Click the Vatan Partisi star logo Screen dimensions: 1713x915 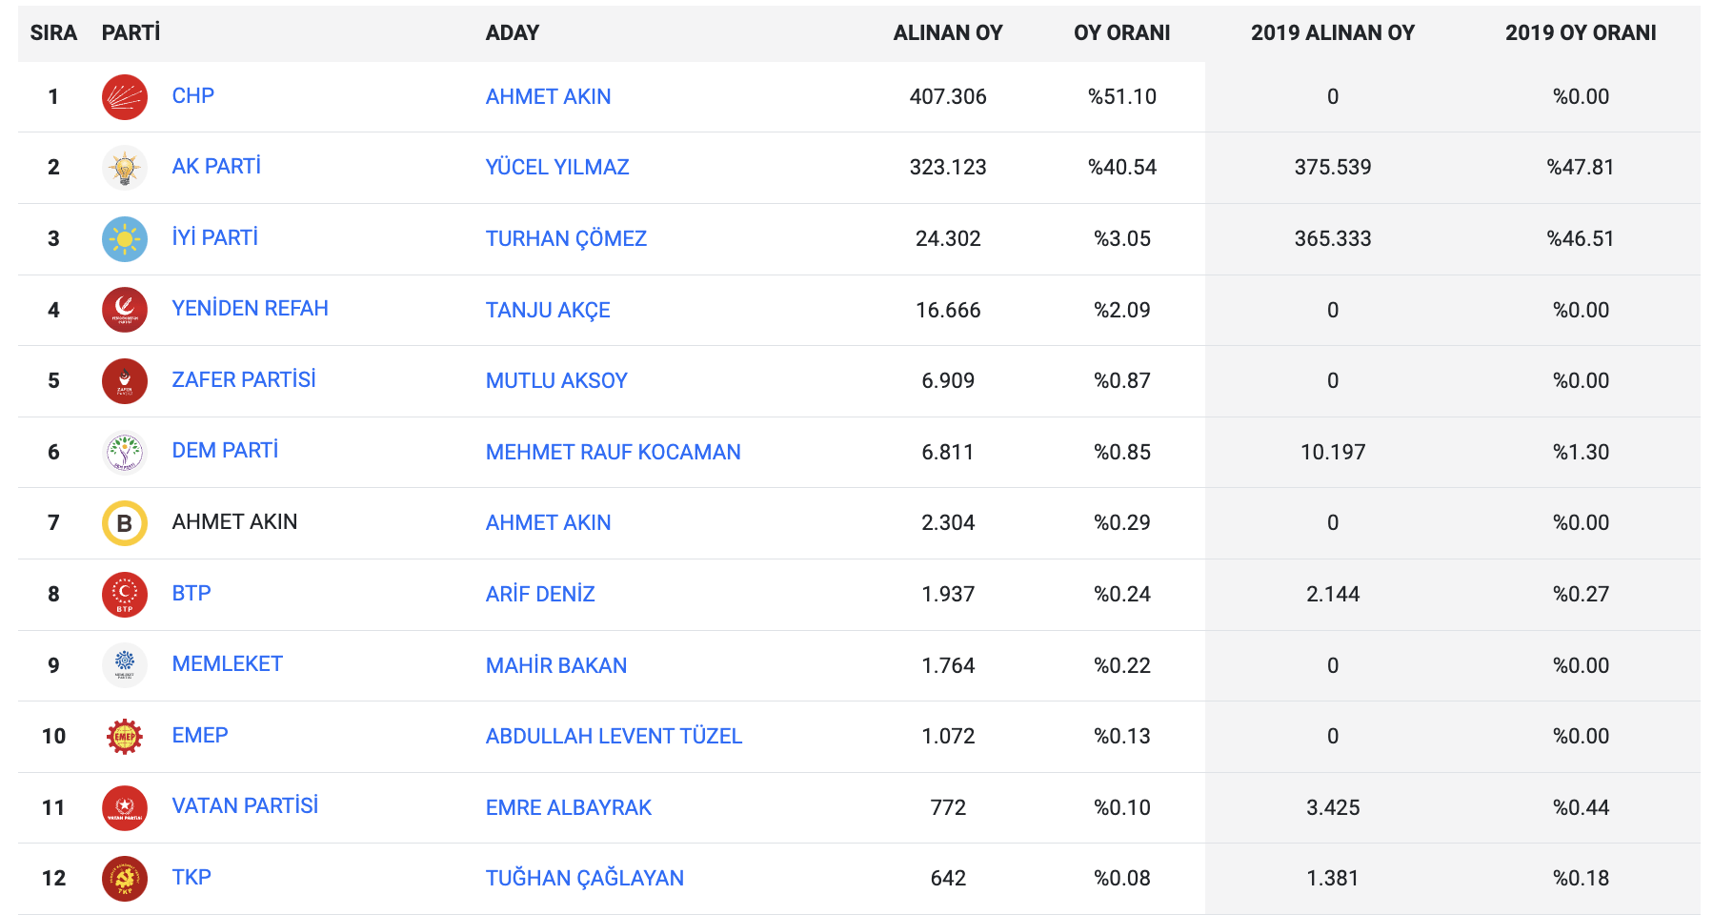point(125,808)
